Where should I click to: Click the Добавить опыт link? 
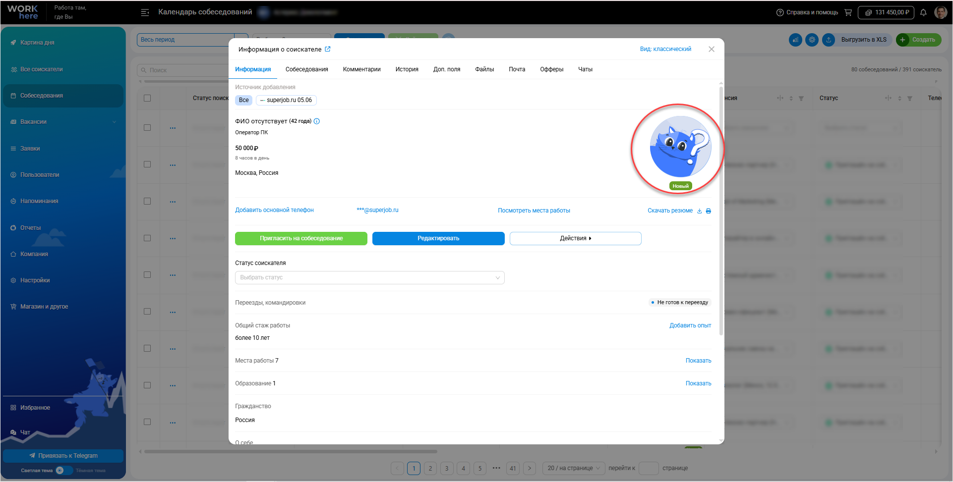690,325
